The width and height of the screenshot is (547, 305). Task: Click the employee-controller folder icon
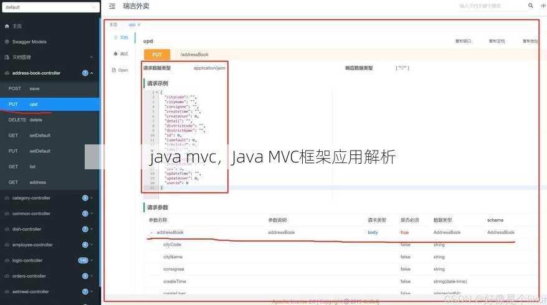[x=7, y=245]
